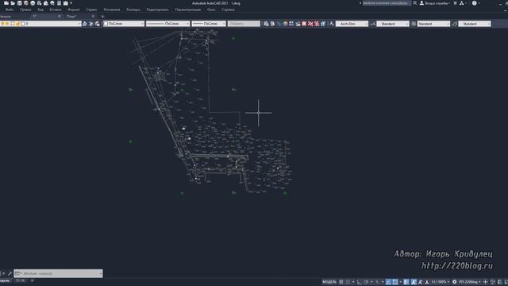Switch to the Начало start tab
508x286 pixels.
pyautogui.click(x=6, y=16)
